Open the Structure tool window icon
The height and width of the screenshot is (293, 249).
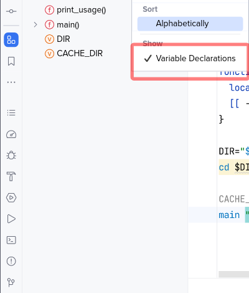pos(11,39)
